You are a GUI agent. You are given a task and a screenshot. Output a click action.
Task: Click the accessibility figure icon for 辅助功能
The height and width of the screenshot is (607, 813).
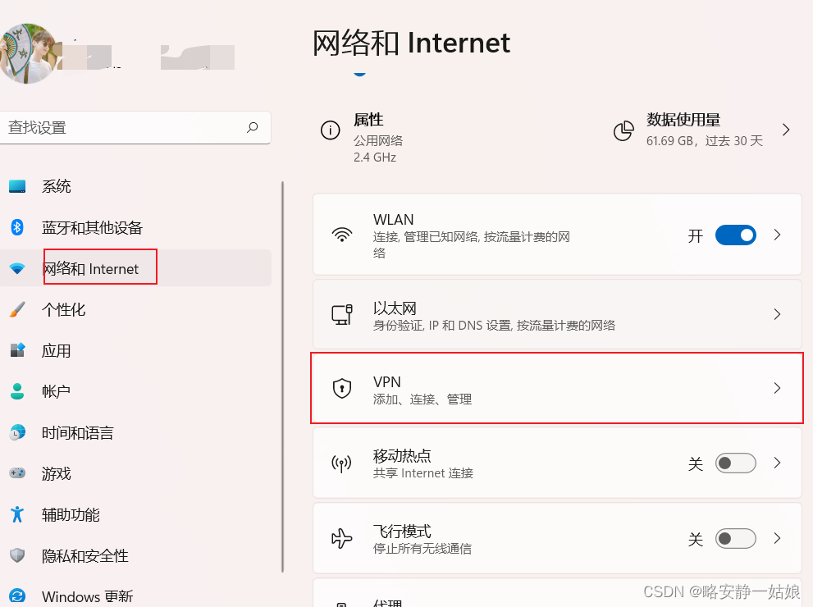click(17, 514)
